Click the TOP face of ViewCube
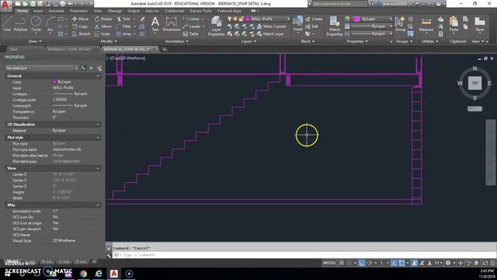The image size is (497, 280). click(x=474, y=83)
